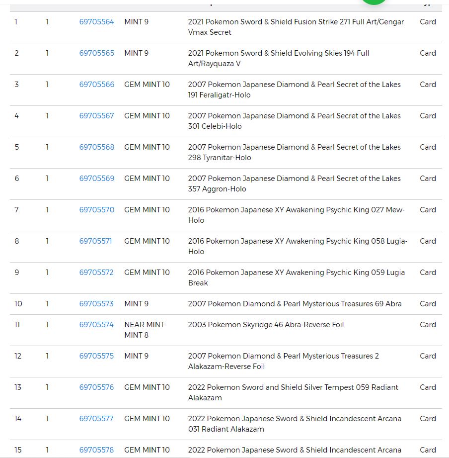Click the MINT 9 grade in row 1
Screen dimensions: 449x458
coord(136,22)
